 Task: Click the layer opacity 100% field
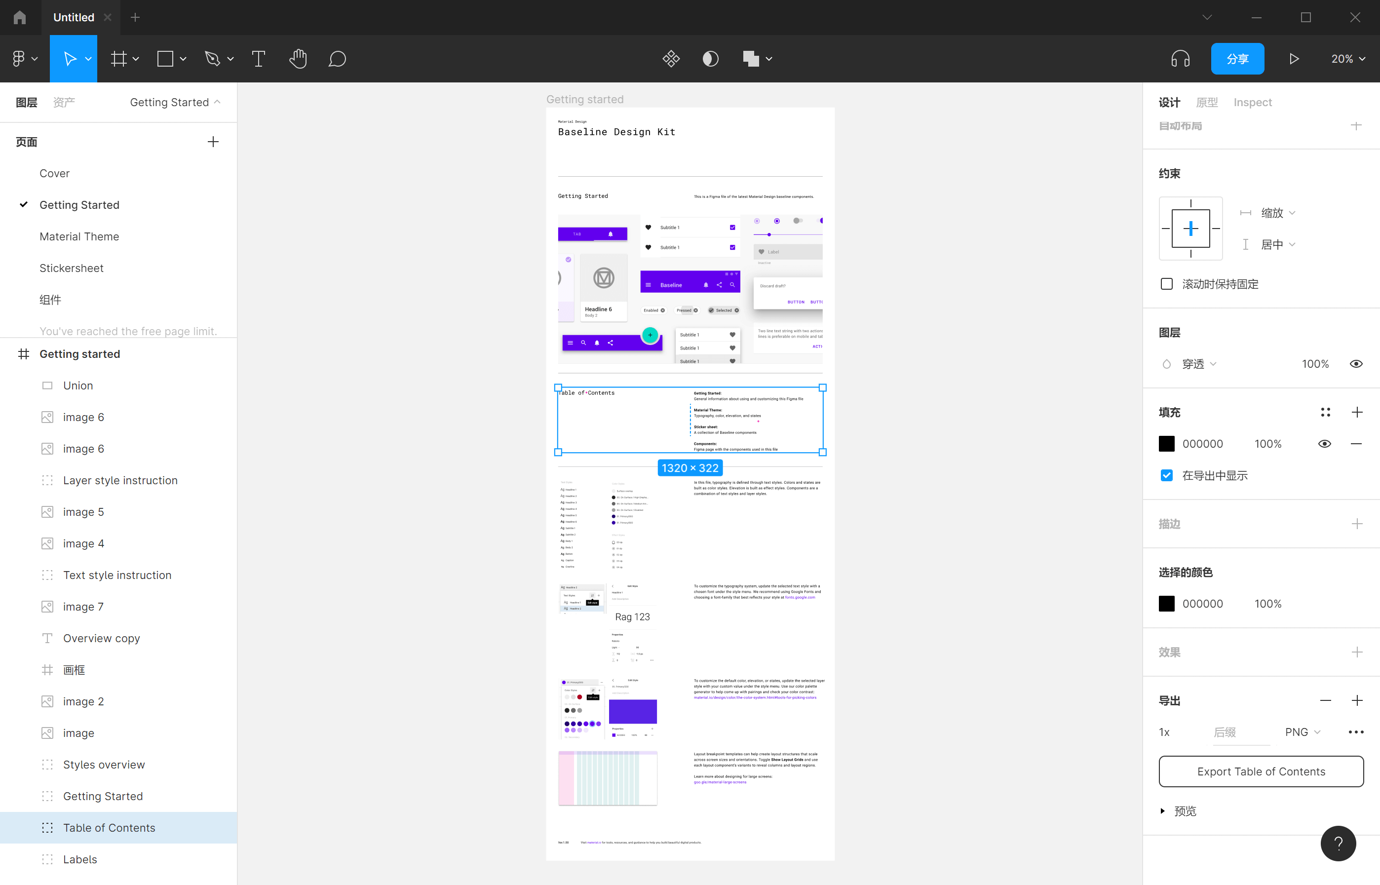pyautogui.click(x=1315, y=364)
